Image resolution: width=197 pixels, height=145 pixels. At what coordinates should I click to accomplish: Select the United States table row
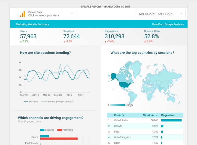145,120
